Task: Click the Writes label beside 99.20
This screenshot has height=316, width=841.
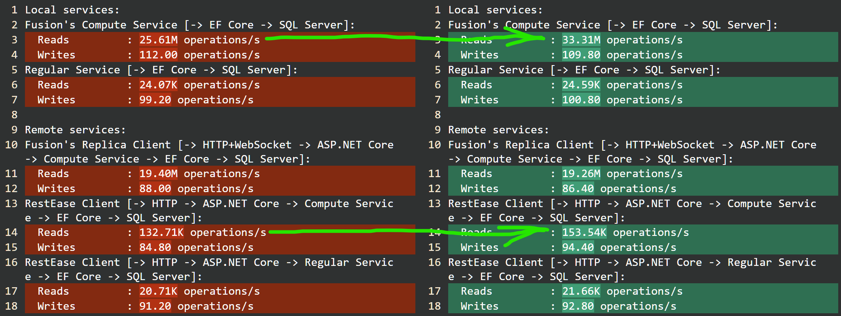Action: [57, 100]
